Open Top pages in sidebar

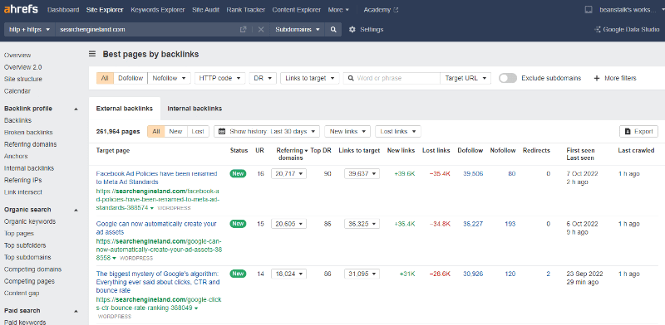pyautogui.click(x=19, y=233)
